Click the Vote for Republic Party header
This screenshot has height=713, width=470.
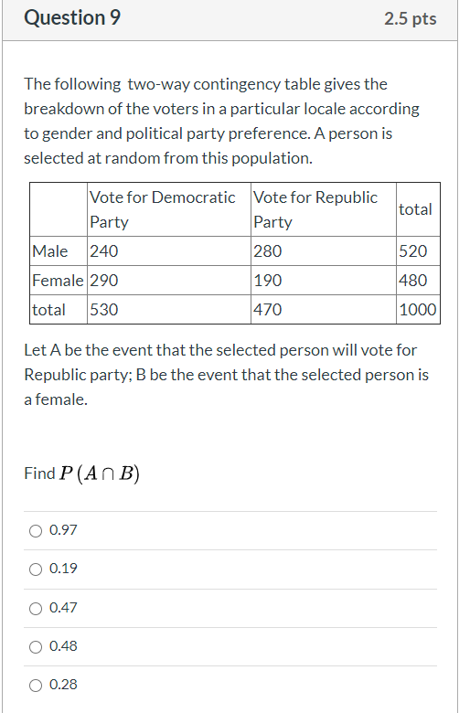pyautogui.click(x=324, y=209)
